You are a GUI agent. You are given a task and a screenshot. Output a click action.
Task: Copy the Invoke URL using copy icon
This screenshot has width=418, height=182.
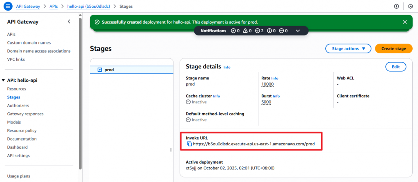pyautogui.click(x=189, y=144)
